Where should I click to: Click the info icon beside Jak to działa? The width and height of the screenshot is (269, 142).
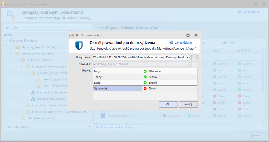point(171,43)
